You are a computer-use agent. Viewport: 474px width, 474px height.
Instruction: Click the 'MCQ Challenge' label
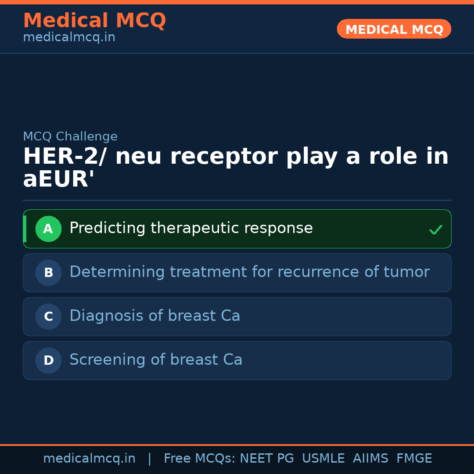tap(70, 136)
